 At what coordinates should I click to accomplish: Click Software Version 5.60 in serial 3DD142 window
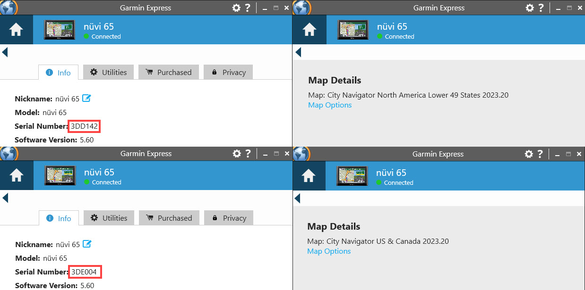pyautogui.click(x=54, y=140)
